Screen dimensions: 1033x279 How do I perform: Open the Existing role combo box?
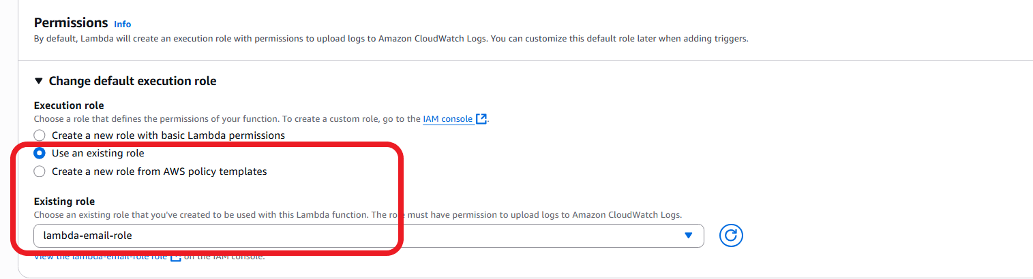pyautogui.click(x=368, y=235)
